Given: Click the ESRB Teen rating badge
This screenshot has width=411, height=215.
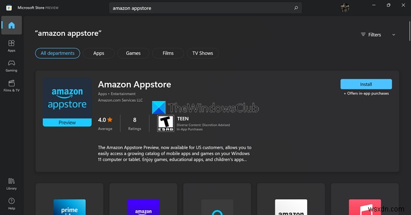Looking at the screenshot, I should click(166, 123).
